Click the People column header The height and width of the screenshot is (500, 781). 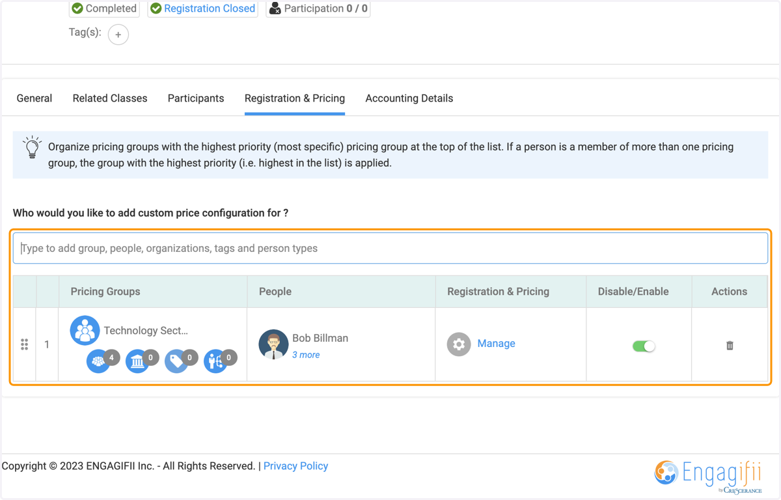tap(341, 292)
